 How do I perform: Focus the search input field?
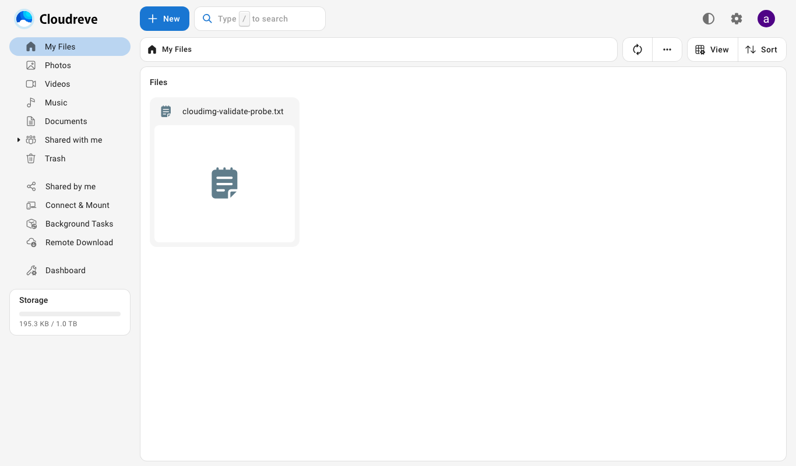coord(260,19)
